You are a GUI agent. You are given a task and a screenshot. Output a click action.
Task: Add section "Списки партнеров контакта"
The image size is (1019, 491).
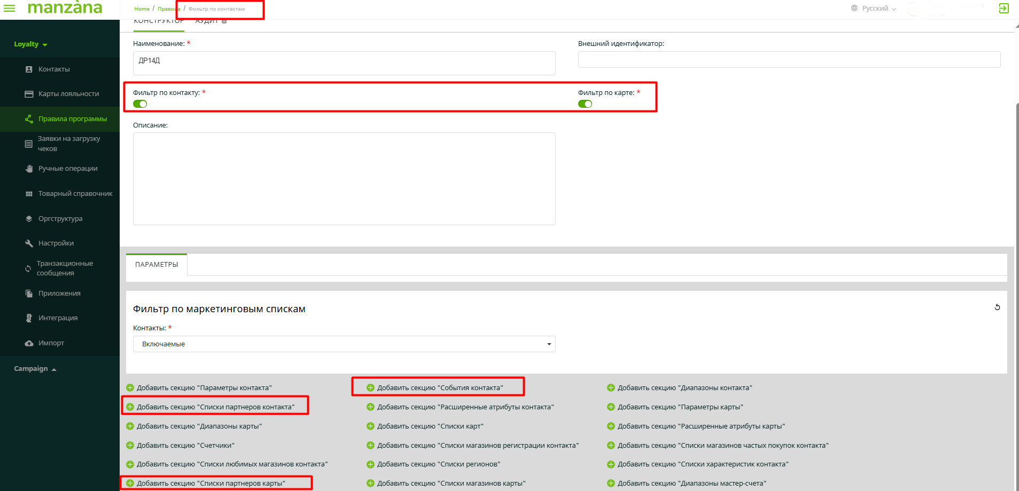tap(215, 407)
